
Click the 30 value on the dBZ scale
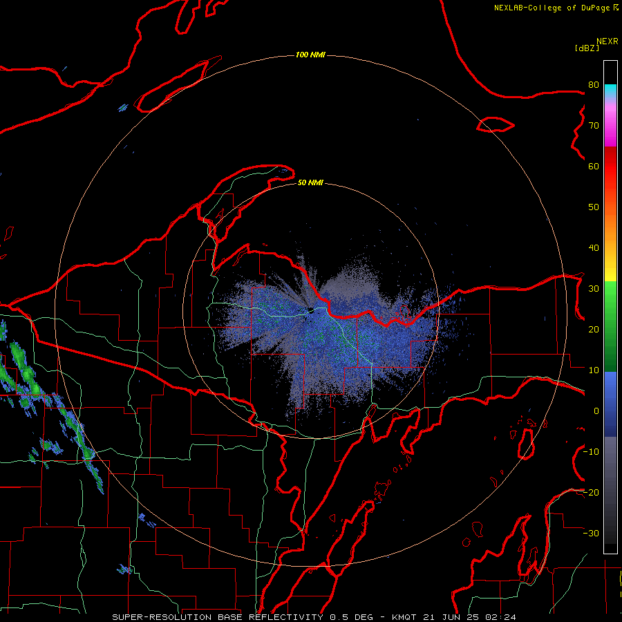click(594, 288)
